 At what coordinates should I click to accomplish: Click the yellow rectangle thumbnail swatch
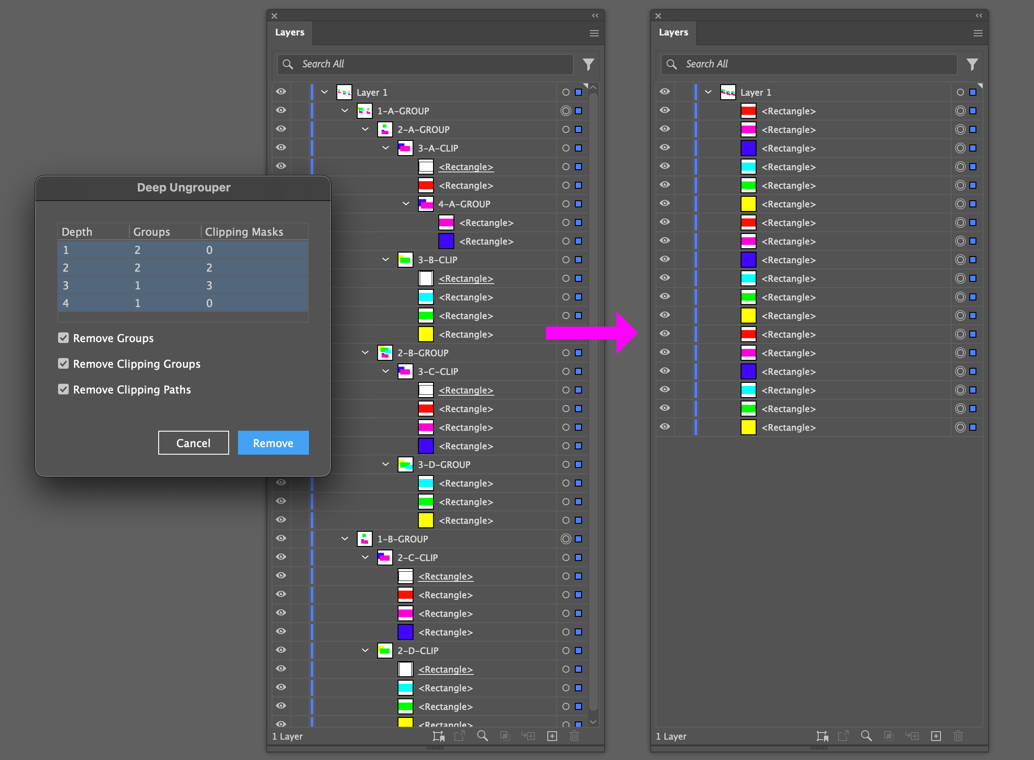(425, 335)
